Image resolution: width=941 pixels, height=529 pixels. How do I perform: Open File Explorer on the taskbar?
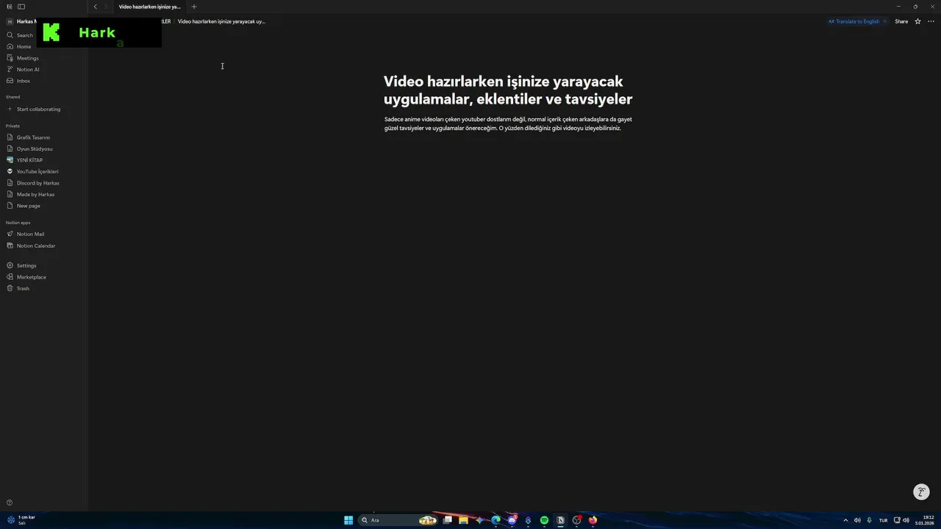tap(463, 520)
